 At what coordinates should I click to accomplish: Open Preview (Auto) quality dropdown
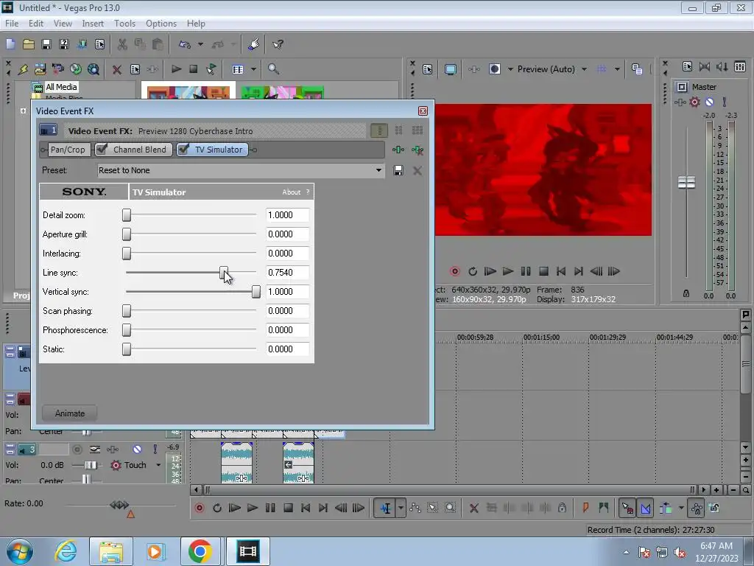(x=584, y=69)
